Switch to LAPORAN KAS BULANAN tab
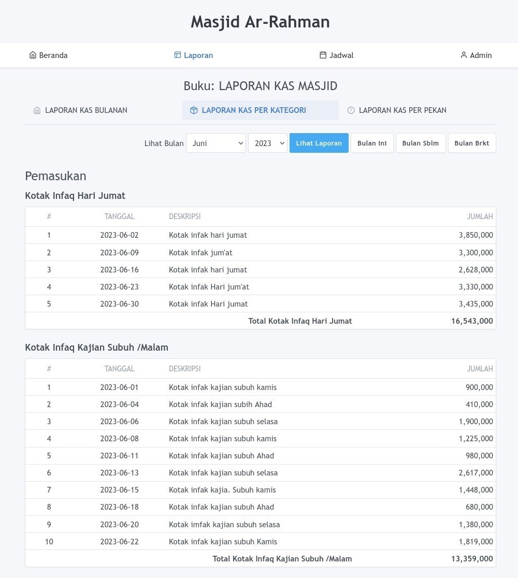 coord(103,110)
